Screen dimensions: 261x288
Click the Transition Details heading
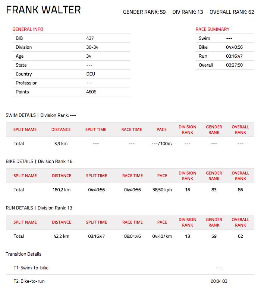tap(23, 254)
